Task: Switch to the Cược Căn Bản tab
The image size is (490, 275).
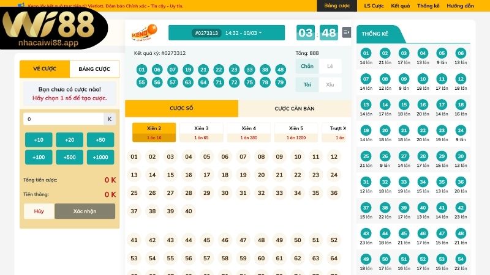Action: 294,109
